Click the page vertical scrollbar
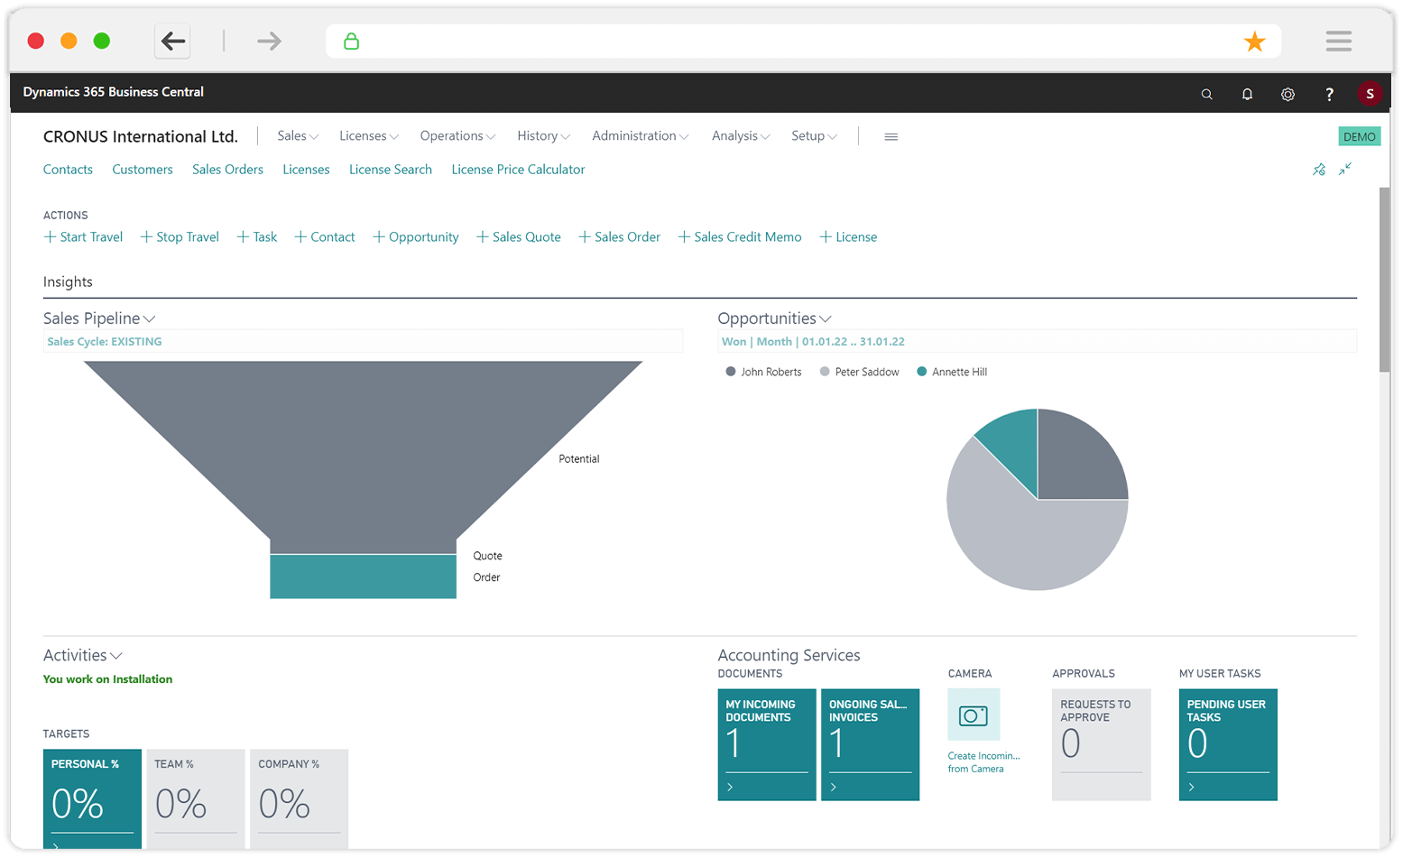This screenshot has height=858, width=1403. coord(1385,280)
